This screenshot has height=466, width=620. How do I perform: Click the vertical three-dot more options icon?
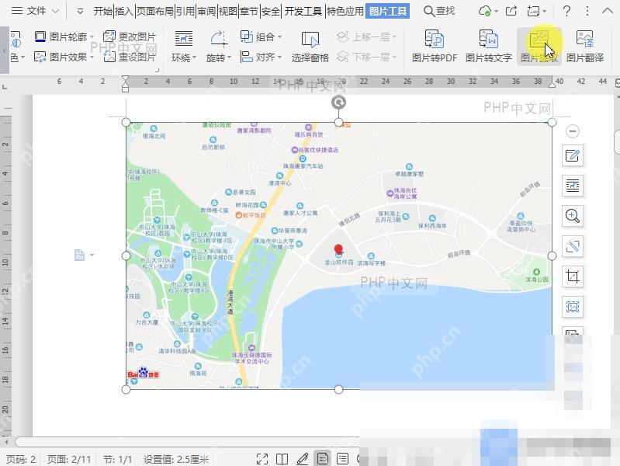point(587,11)
